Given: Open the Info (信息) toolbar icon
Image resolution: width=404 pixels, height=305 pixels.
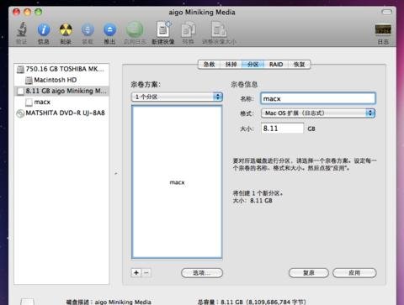Looking at the screenshot, I should (44, 29).
